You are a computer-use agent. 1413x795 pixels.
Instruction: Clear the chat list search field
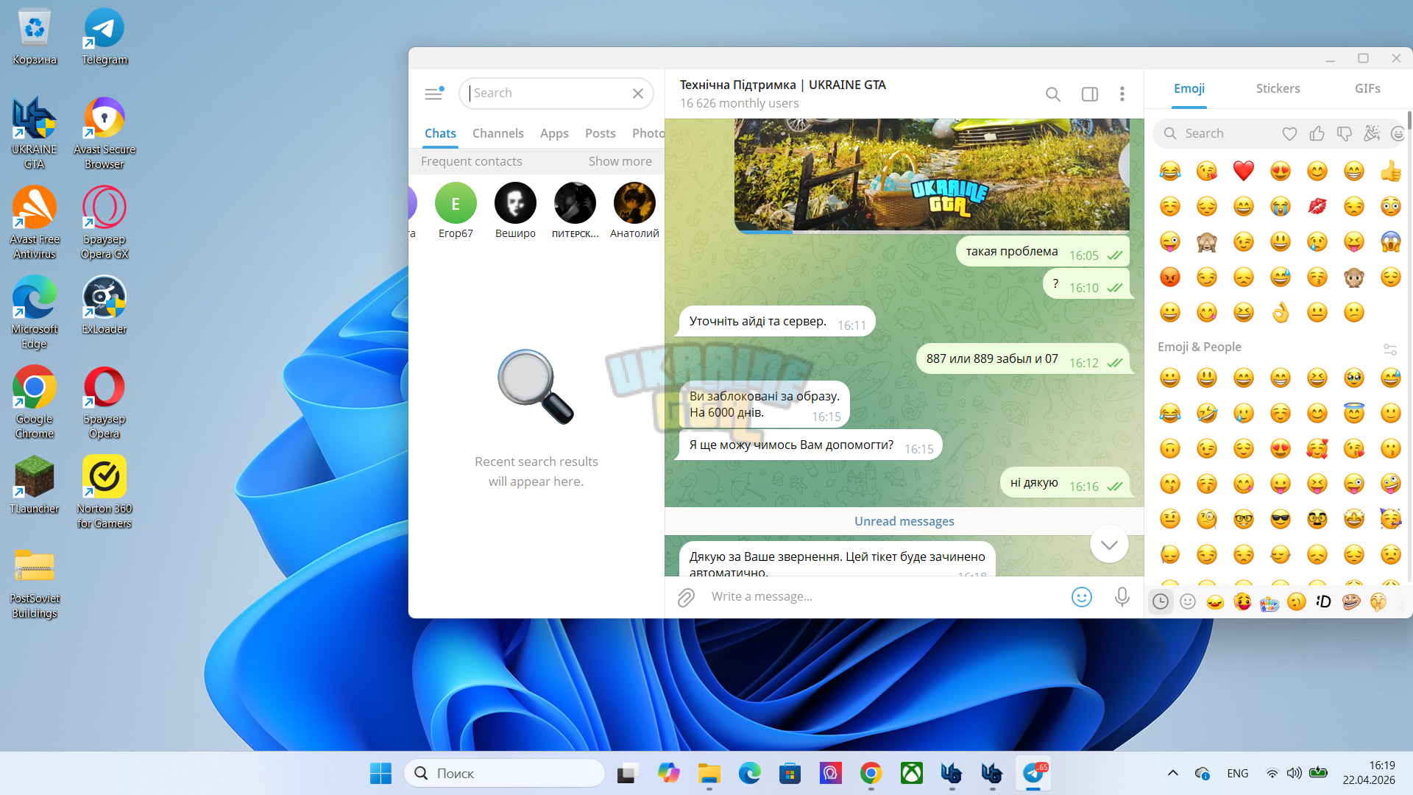(638, 93)
